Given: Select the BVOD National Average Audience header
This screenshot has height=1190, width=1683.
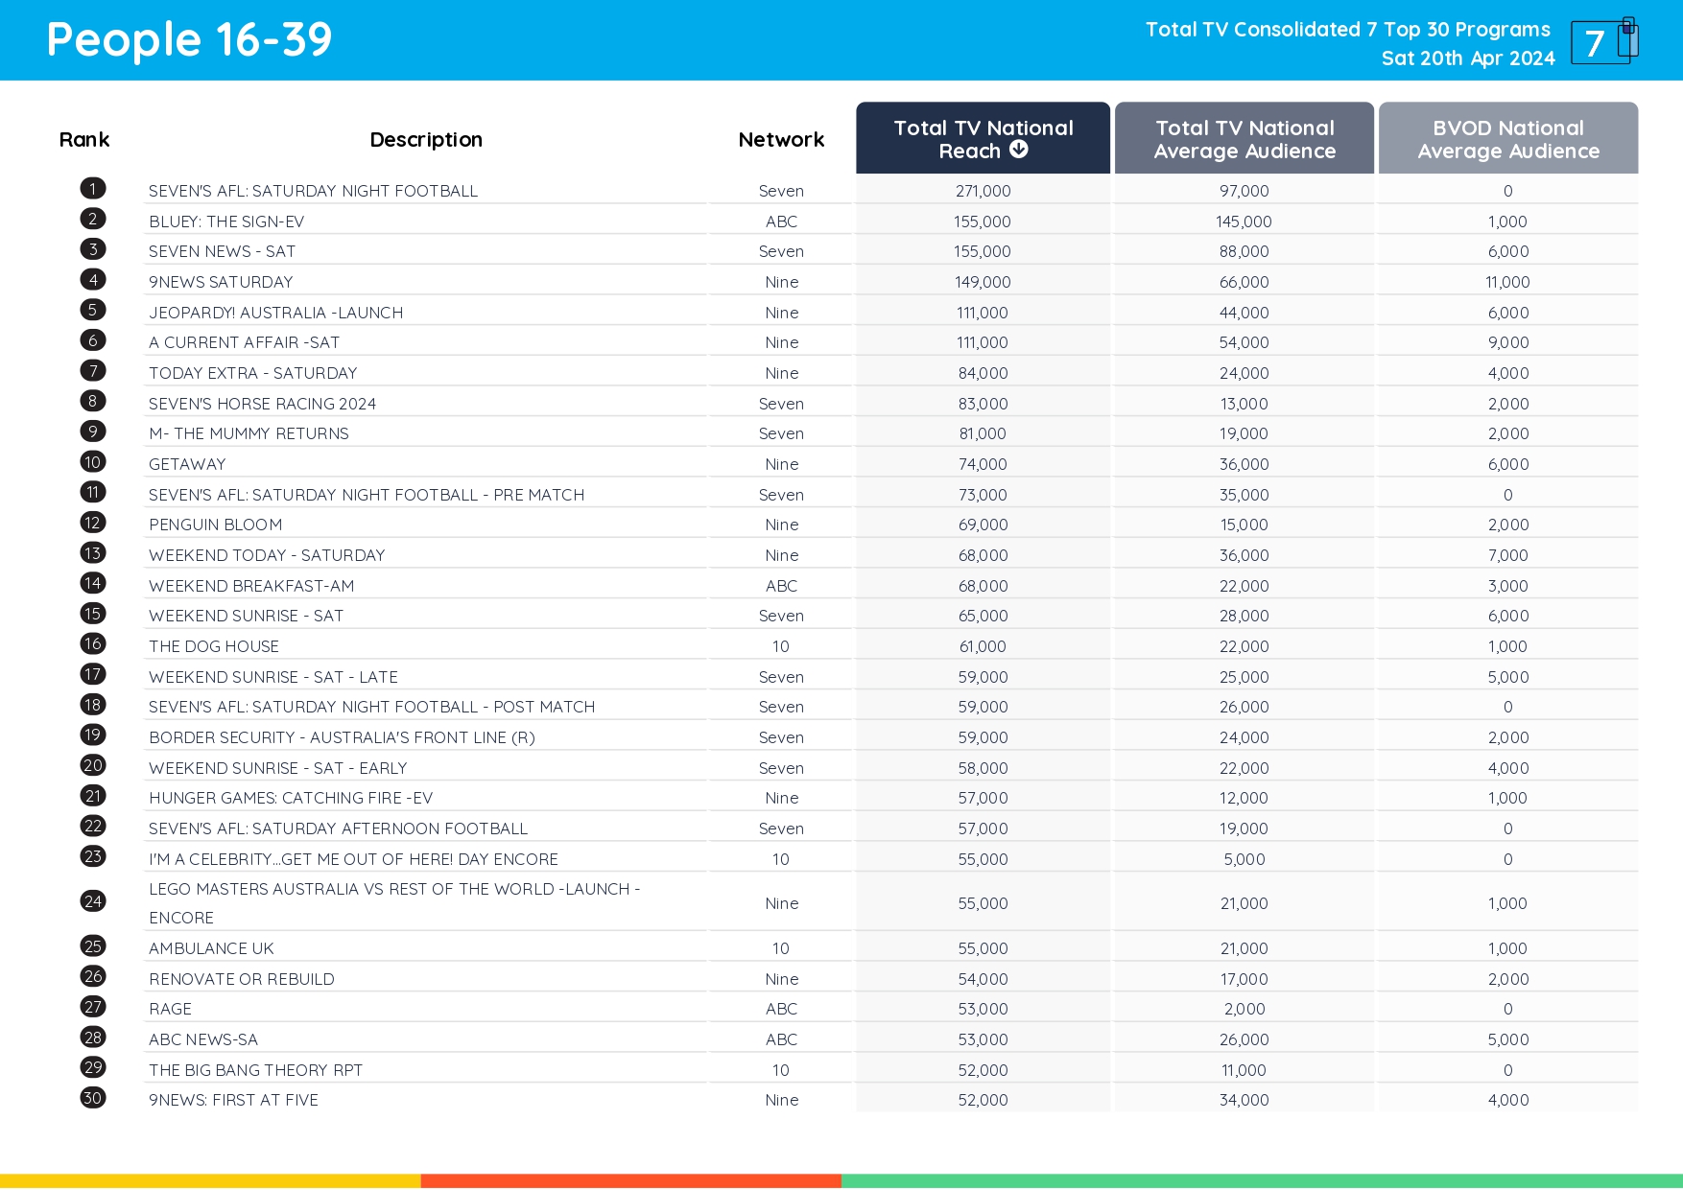Looking at the screenshot, I should coord(1508,138).
